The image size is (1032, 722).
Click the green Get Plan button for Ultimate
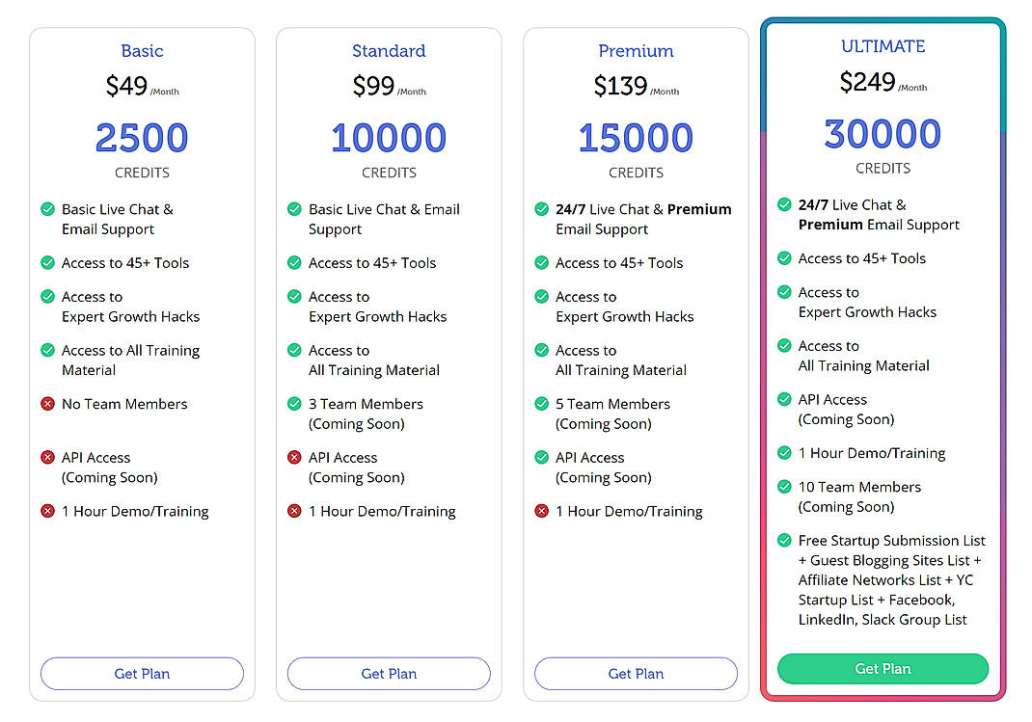(883, 668)
